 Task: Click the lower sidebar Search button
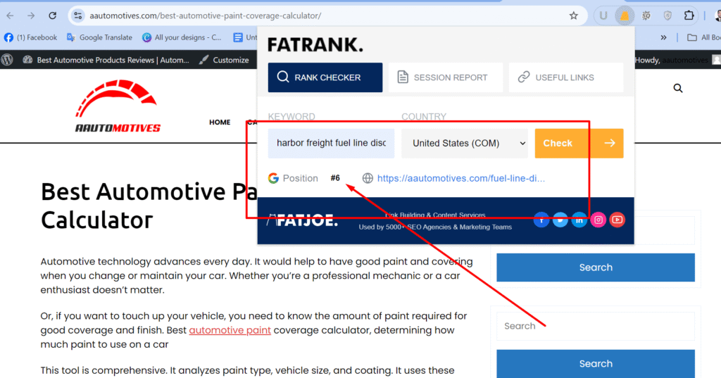[x=596, y=363]
